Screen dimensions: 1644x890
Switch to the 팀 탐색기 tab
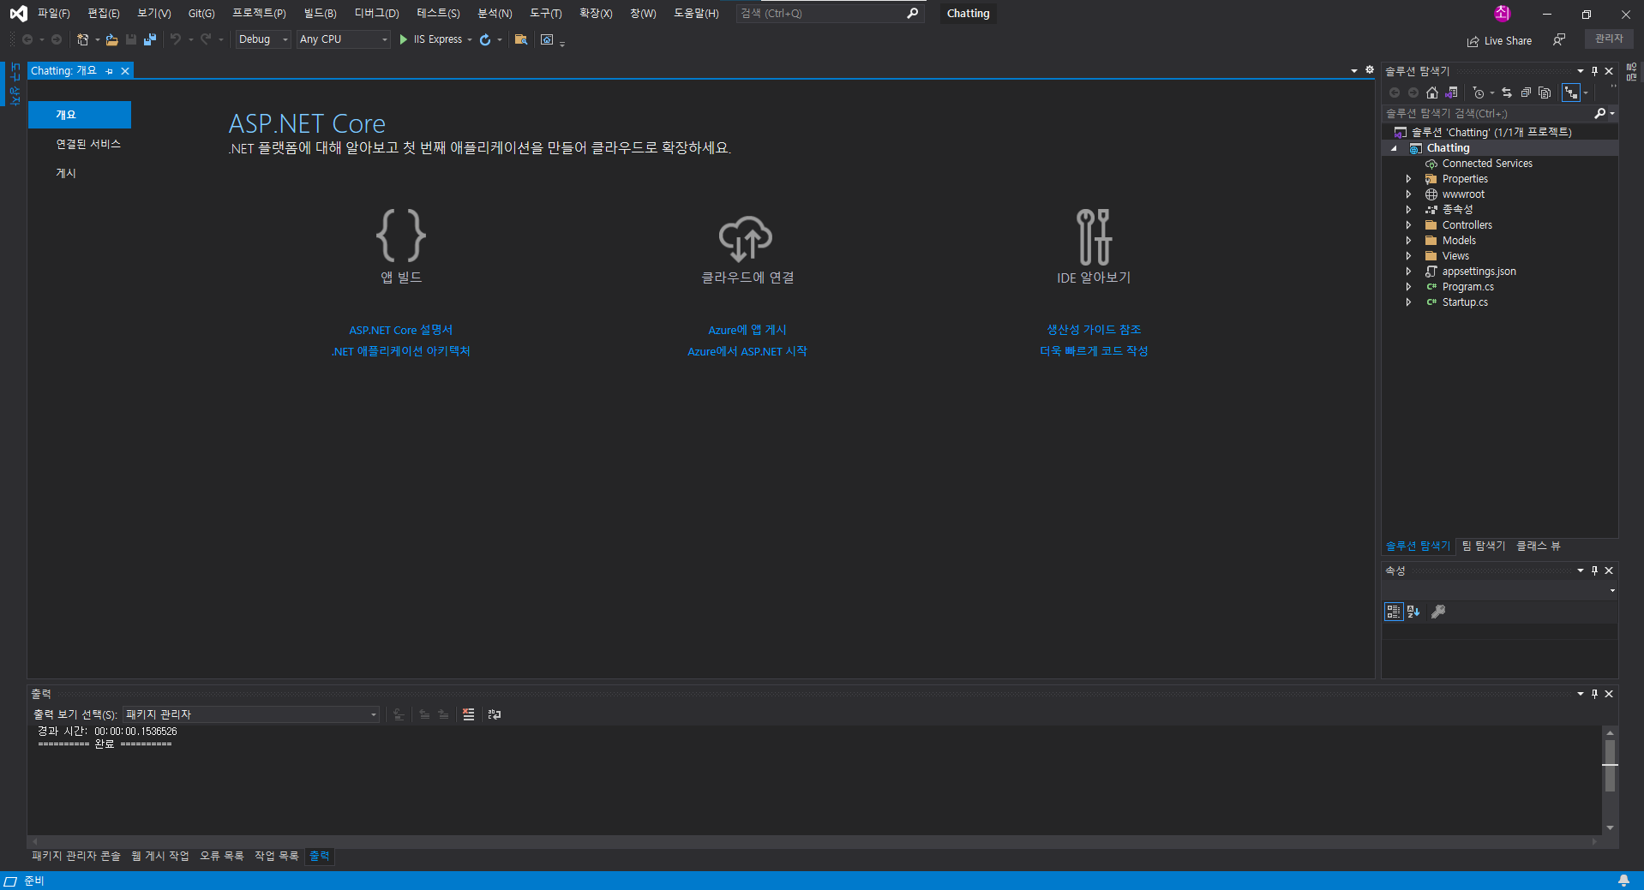point(1484,546)
